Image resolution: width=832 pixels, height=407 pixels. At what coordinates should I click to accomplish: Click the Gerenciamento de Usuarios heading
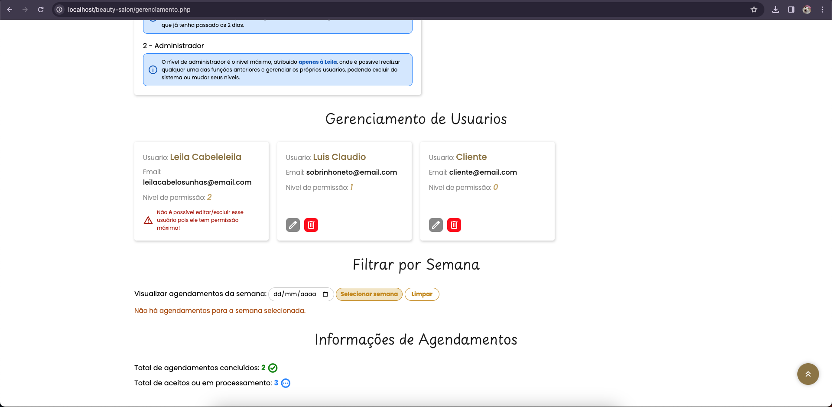(416, 119)
